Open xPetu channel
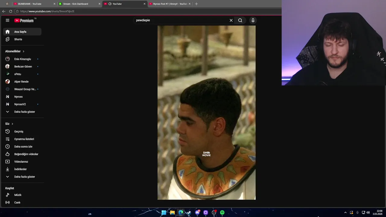The width and height of the screenshot is (386, 217). 22,74
